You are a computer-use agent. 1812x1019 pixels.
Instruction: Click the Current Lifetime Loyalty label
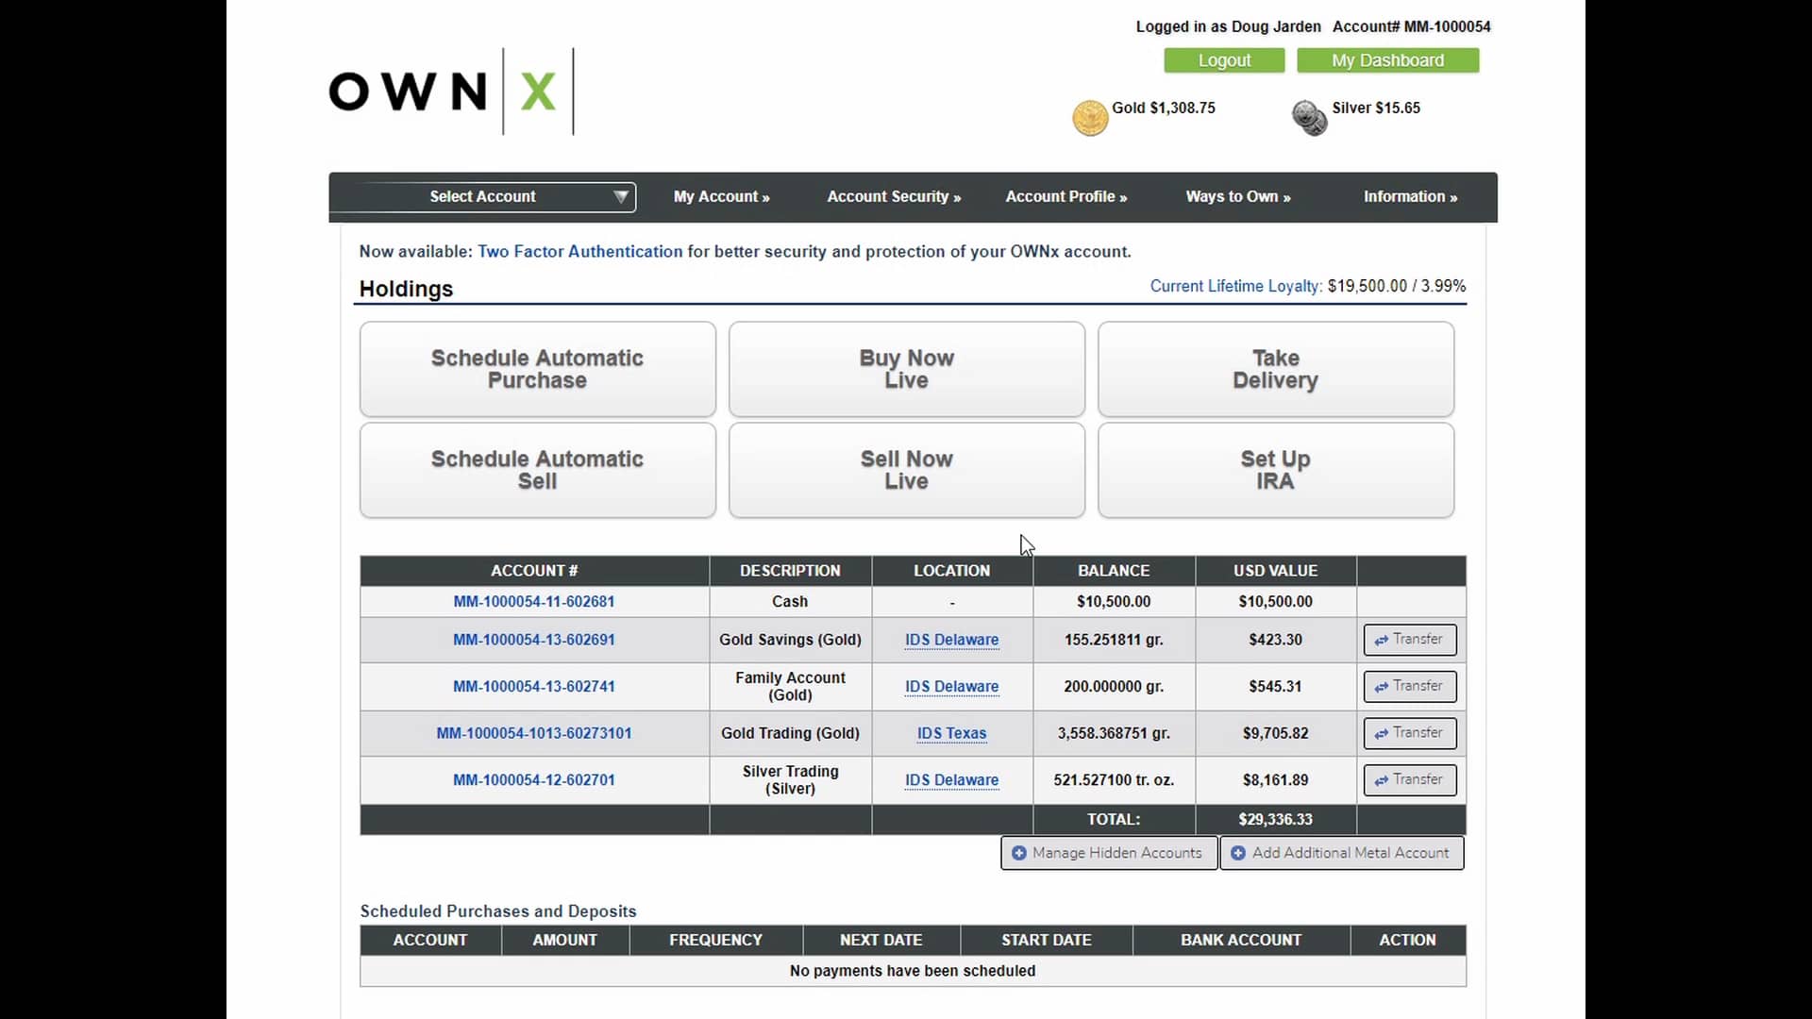point(1235,286)
